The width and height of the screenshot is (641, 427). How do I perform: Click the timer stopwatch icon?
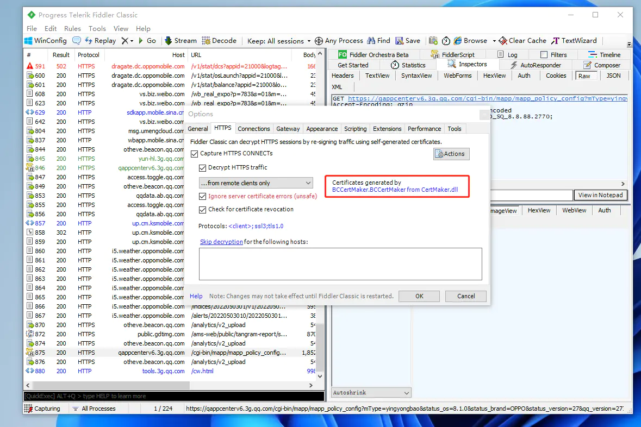click(x=446, y=40)
